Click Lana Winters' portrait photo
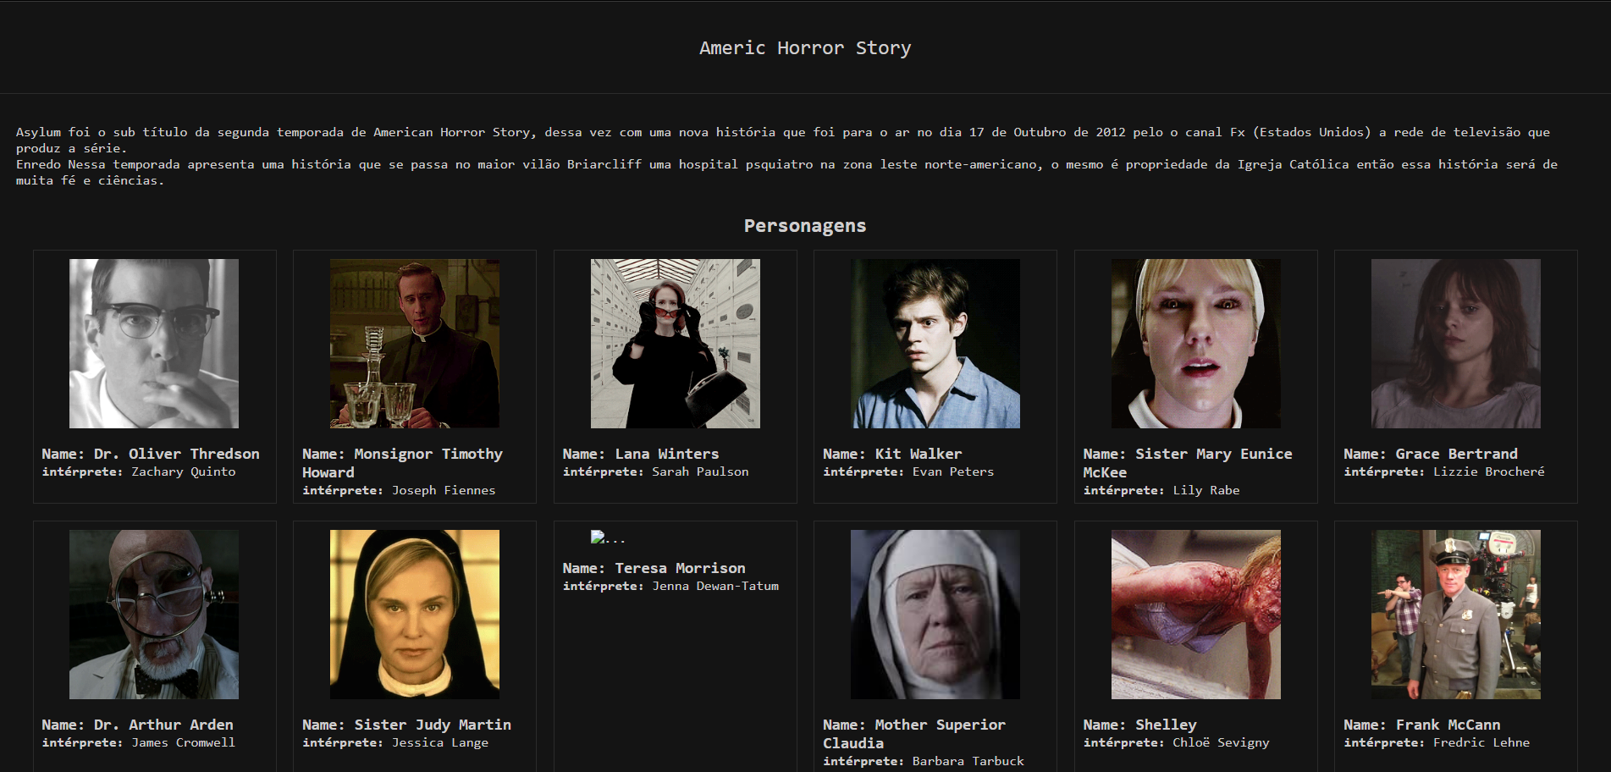The width and height of the screenshot is (1611, 772). point(674,343)
